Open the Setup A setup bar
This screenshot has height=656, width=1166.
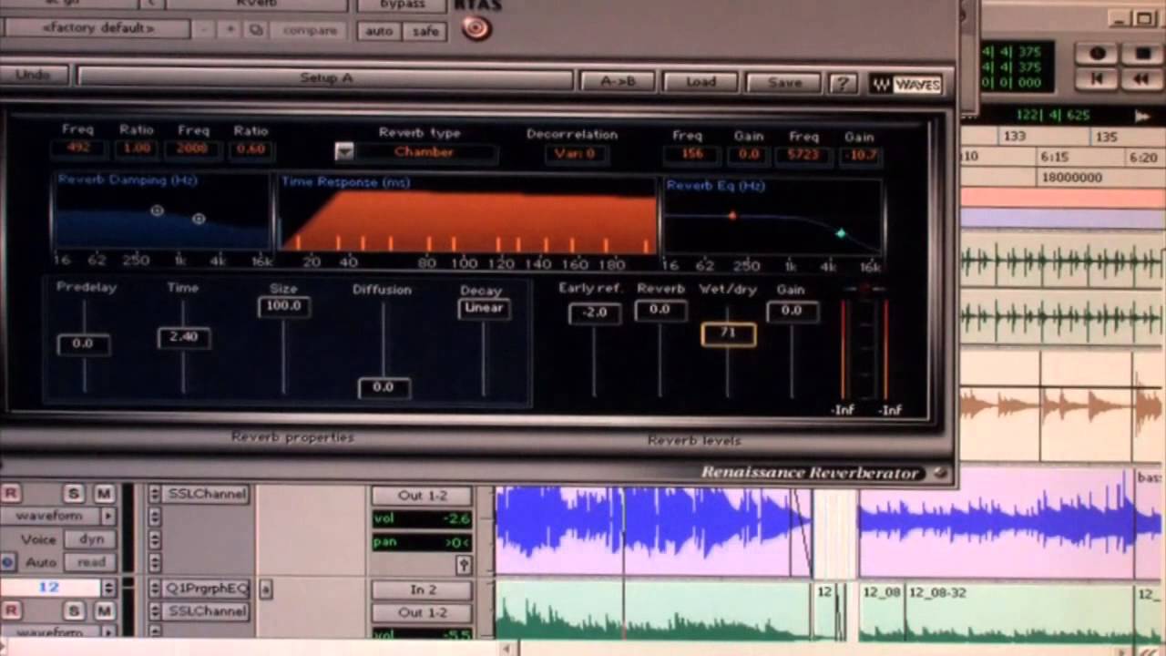point(326,78)
